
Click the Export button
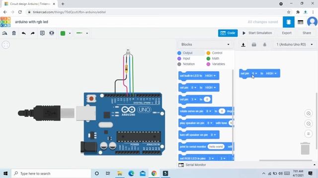pos(287,33)
